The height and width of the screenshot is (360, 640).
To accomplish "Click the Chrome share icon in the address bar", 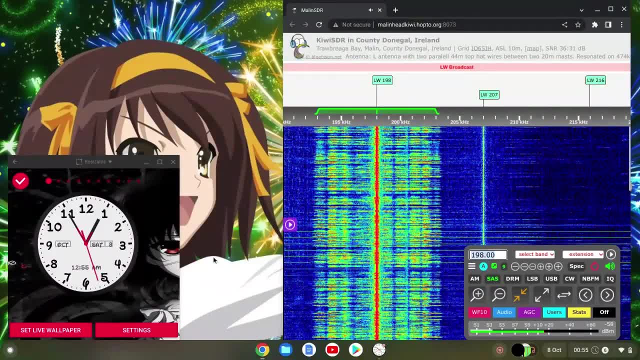I will click(x=564, y=24).
